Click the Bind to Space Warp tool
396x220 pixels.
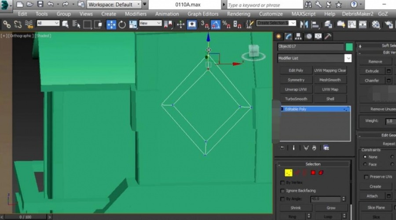point(29,25)
